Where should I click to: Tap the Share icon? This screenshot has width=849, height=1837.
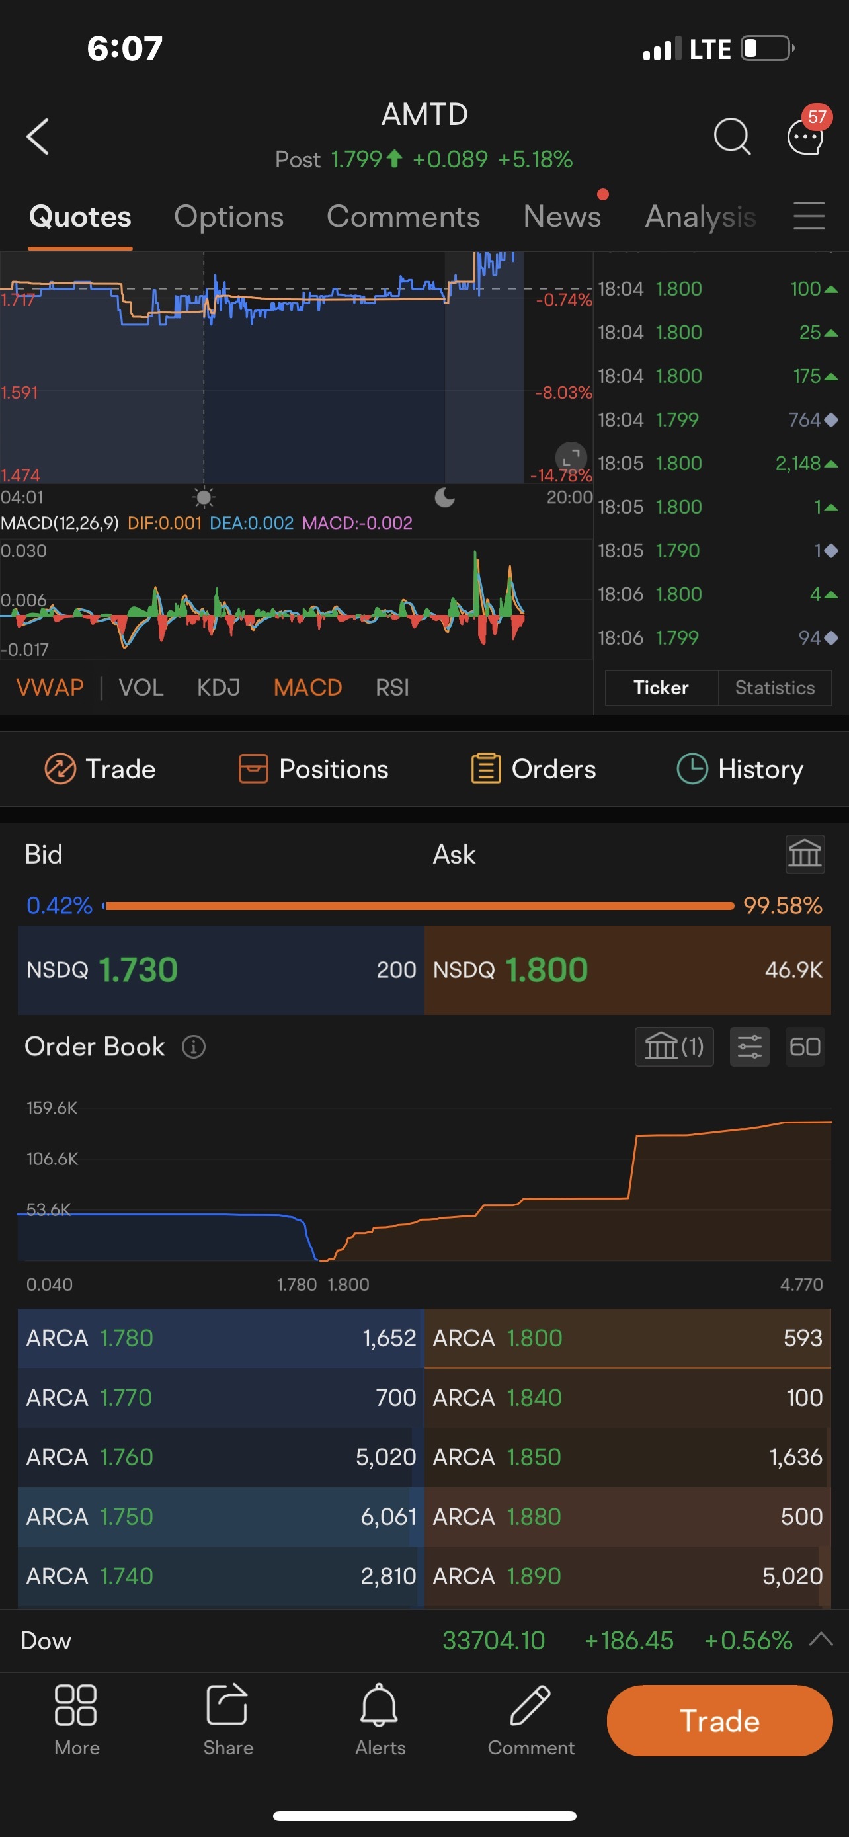[x=227, y=1720]
